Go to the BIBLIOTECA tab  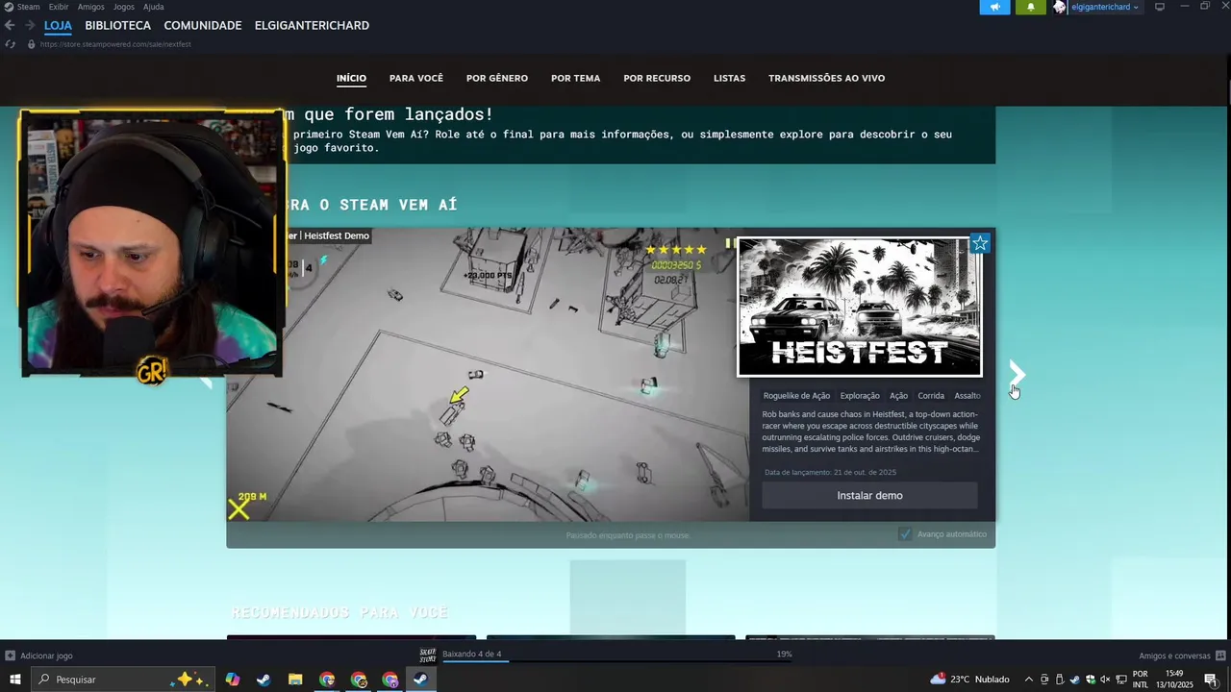[x=117, y=25]
